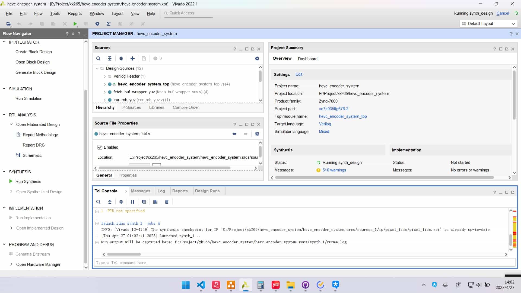
Task: Open Windows Start menu
Action: tap(186, 285)
